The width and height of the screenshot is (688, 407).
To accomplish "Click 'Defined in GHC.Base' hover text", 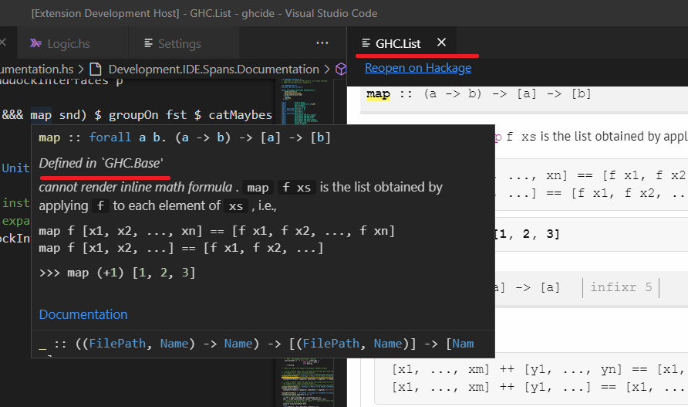I will [101, 163].
